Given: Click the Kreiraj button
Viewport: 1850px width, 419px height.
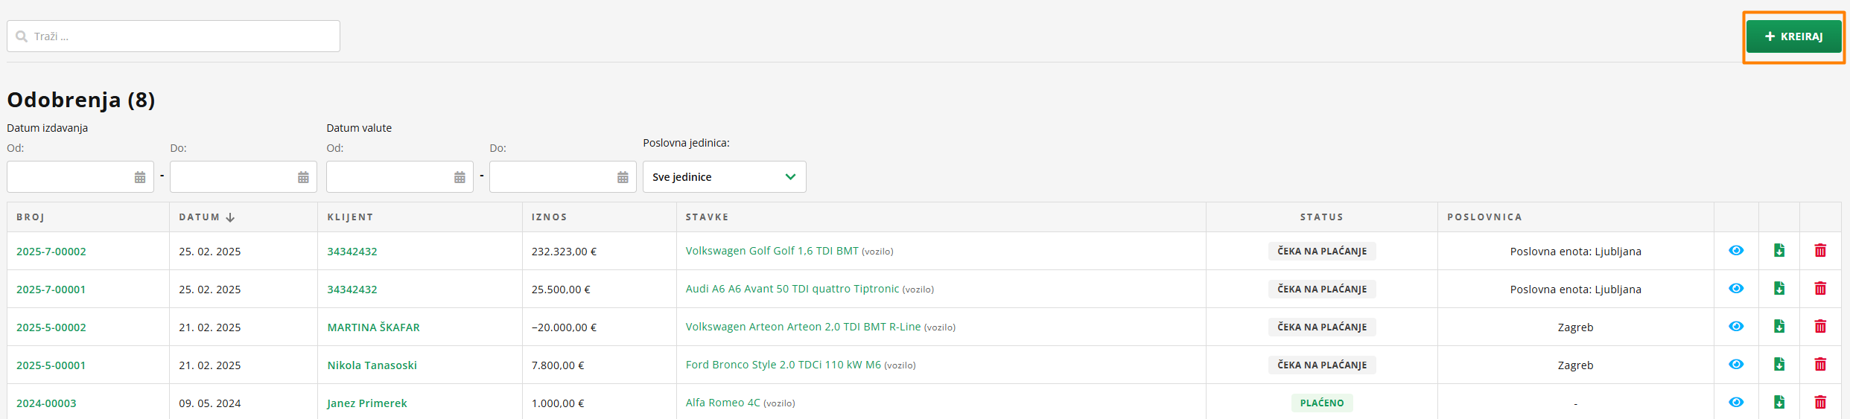Looking at the screenshot, I should click(x=1793, y=36).
